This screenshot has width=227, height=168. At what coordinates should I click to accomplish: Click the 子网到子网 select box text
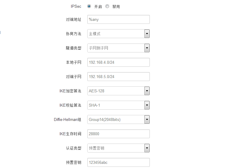[99, 48]
